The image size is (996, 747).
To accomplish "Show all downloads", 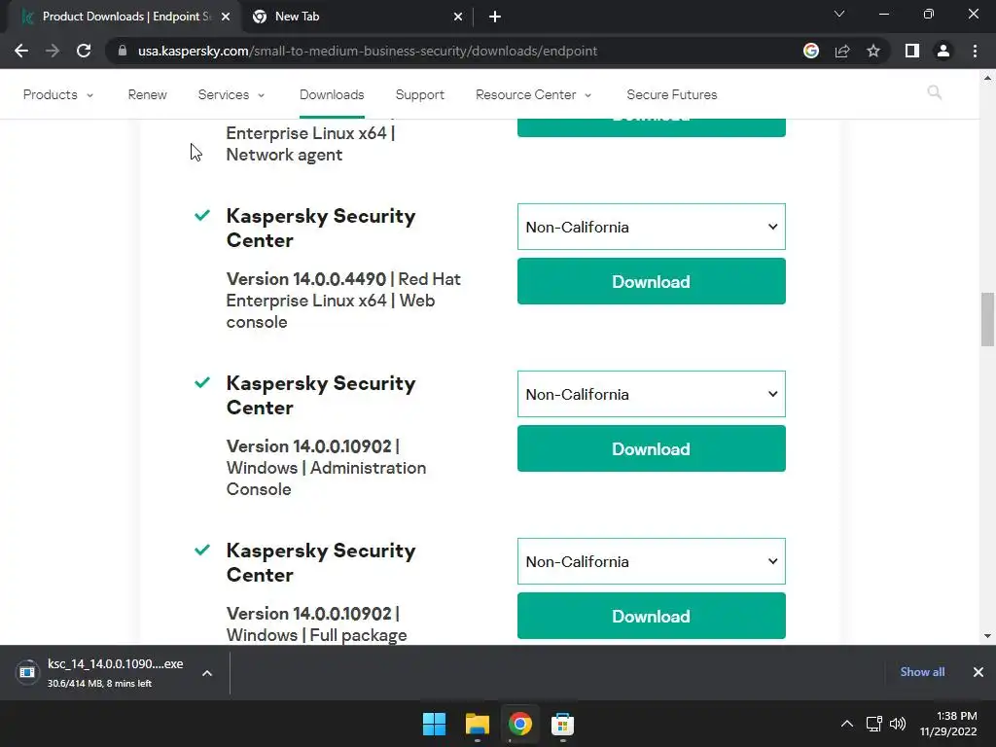I will click(x=922, y=672).
